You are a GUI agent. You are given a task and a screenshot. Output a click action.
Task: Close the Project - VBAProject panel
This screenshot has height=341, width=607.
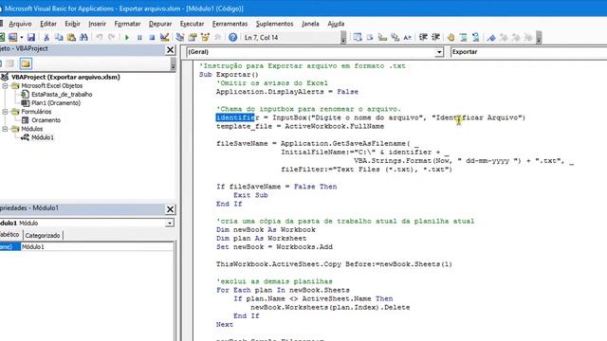[170, 50]
